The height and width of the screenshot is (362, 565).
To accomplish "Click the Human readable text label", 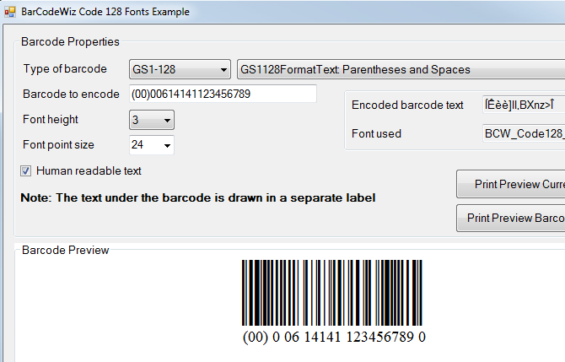I will (89, 171).
